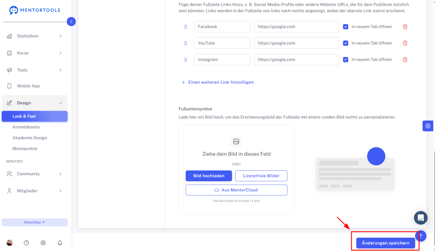Uncheck new tab option for Facebook link
Viewport: 435px width, 251px height.
tap(346, 27)
